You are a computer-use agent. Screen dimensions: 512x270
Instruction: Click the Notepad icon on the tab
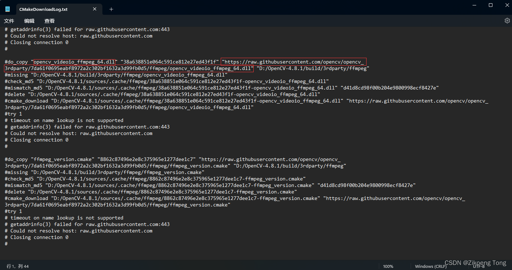(x=8, y=9)
